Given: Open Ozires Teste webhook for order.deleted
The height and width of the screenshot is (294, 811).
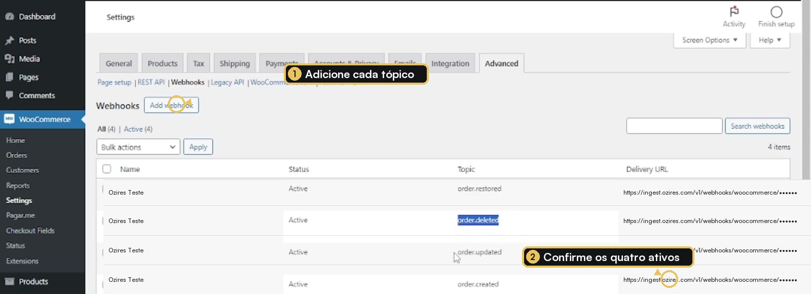Looking at the screenshot, I should (126, 221).
